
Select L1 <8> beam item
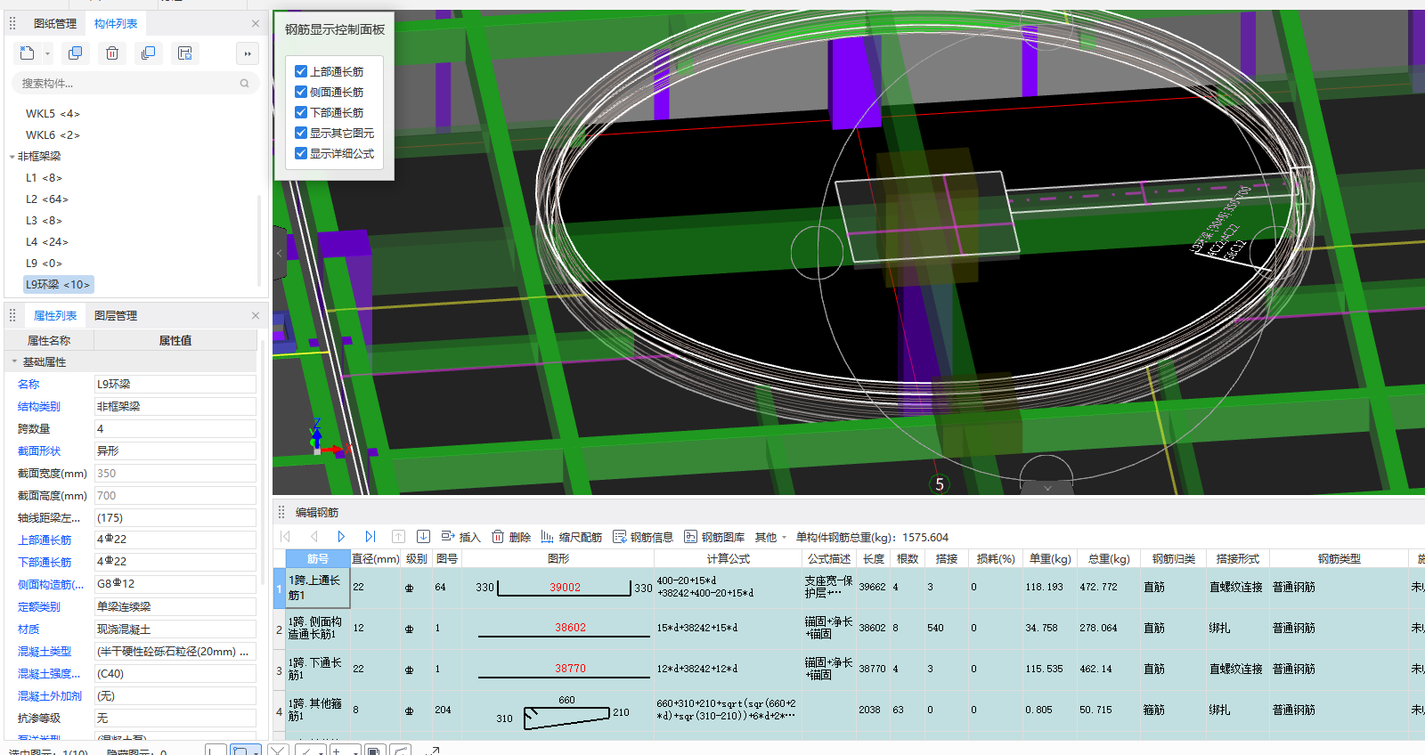point(44,178)
